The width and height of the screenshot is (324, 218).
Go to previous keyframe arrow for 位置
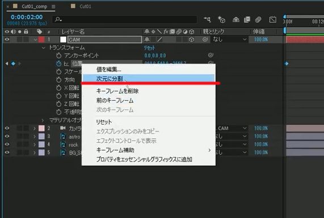tap(7, 63)
